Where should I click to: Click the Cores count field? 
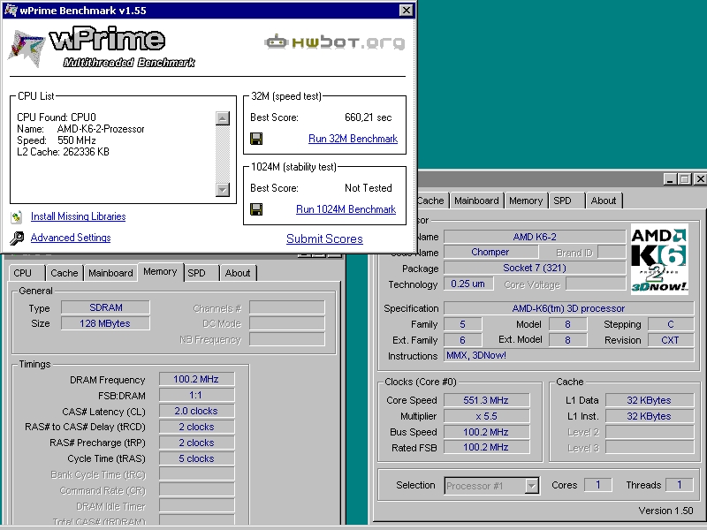pyautogui.click(x=598, y=485)
